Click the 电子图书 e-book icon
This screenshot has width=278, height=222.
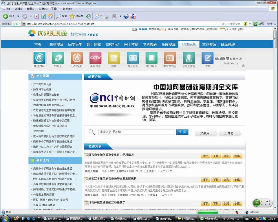(x=133, y=58)
